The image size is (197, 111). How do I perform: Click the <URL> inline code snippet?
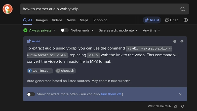94,55
